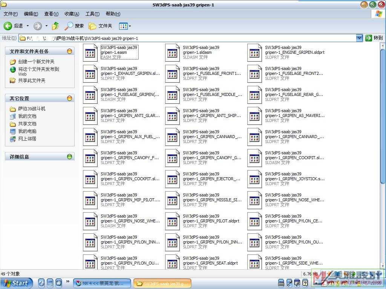The width and height of the screenshot is (386, 289).
Task: Select the gripen-1.sldasm file icon
Action: (x=172, y=52)
